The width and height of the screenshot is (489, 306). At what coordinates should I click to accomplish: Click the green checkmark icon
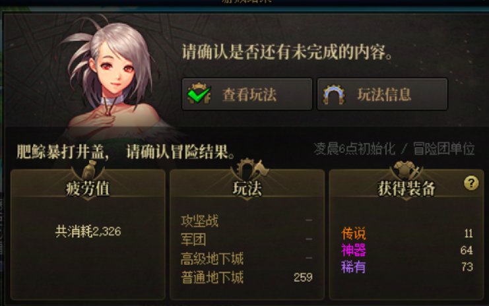pyautogui.click(x=199, y=94)
